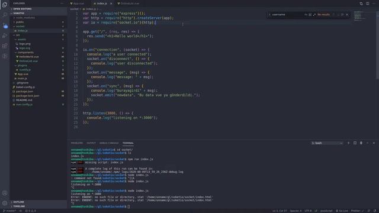The height and width of the screenshot is (213, 379).
Task: Open the Remote Explorer icon in activity bar
Action: pyautogui.click(x=5, y=56)
